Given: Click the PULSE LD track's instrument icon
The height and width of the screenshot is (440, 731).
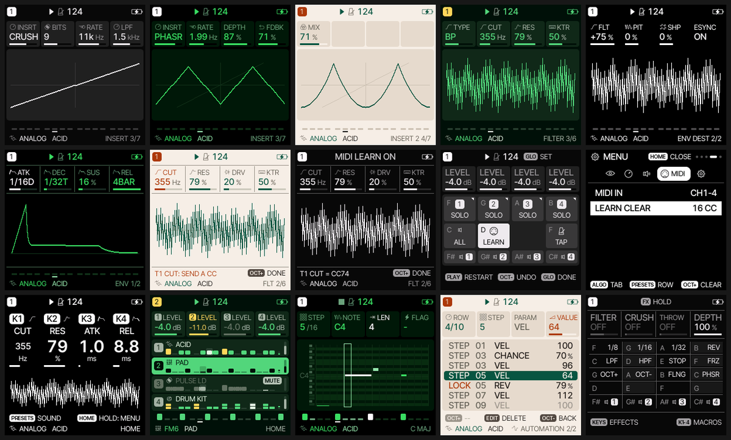Looking at the screenshot, I should (169, 381).
